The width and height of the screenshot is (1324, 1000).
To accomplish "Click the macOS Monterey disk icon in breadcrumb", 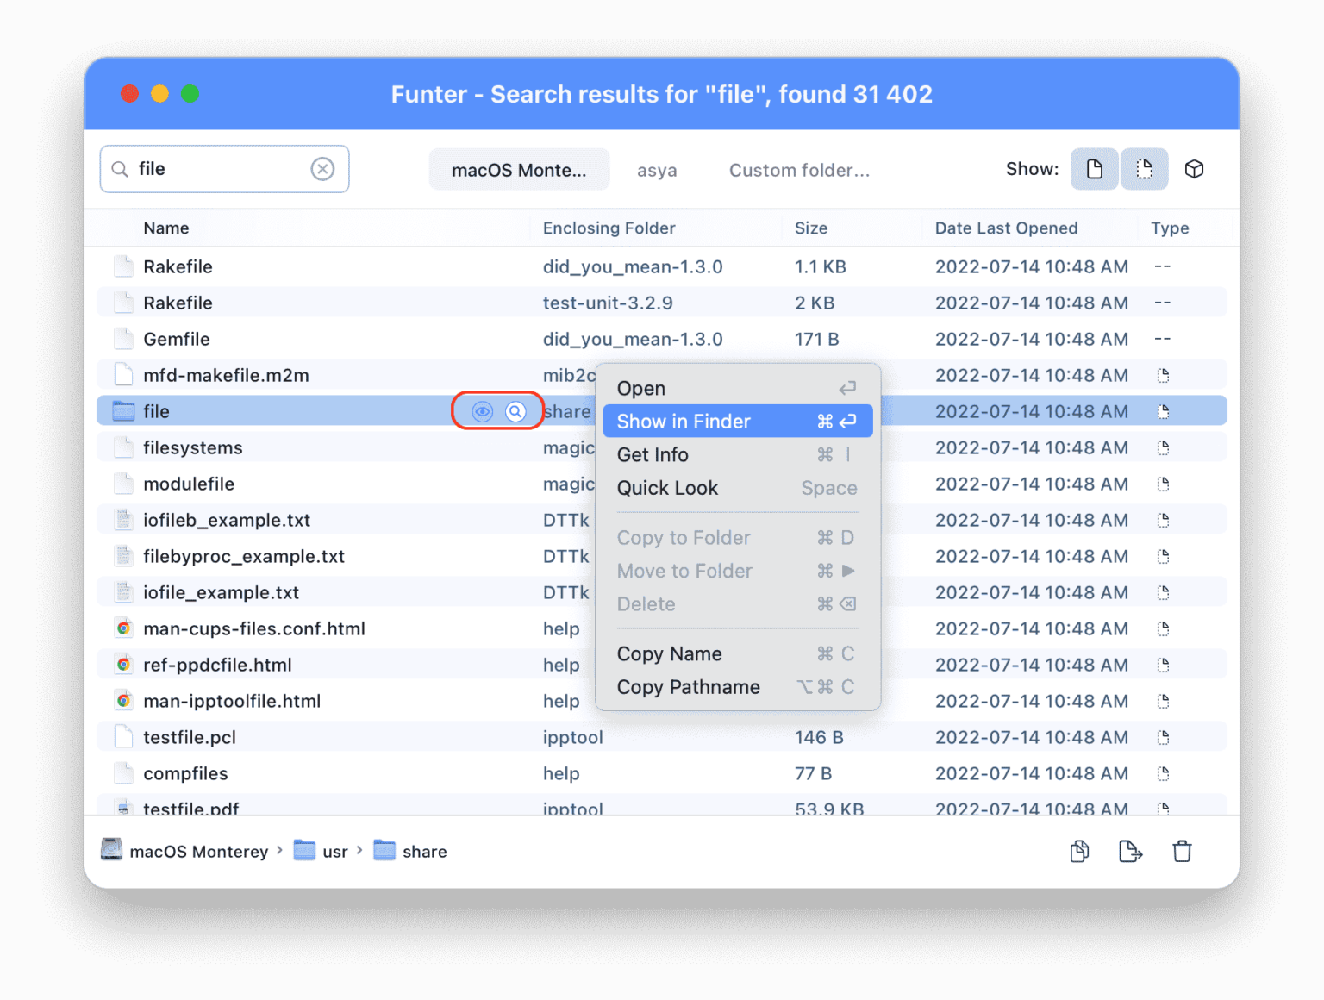I will [x=111, y=850].
